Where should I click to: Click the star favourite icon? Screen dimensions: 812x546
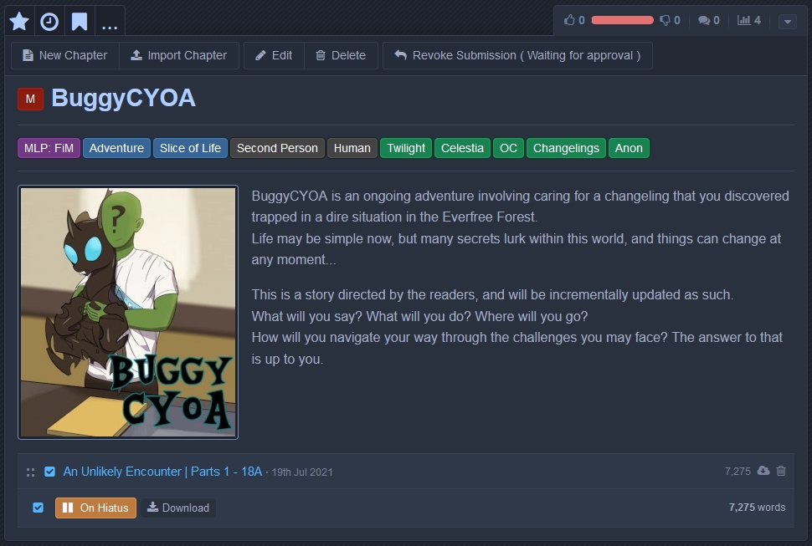(19, 22)
